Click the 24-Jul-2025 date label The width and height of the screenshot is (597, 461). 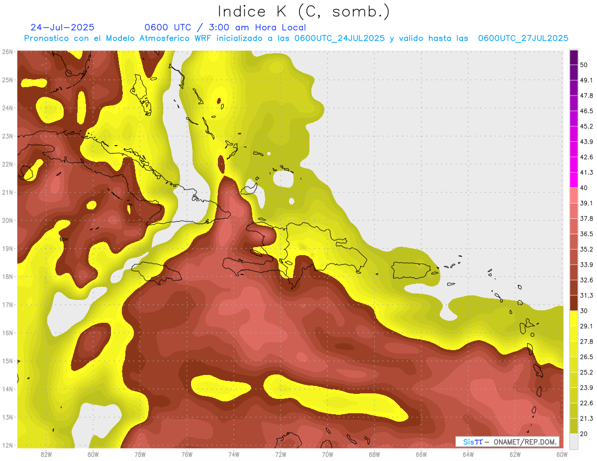click(62, 27)
